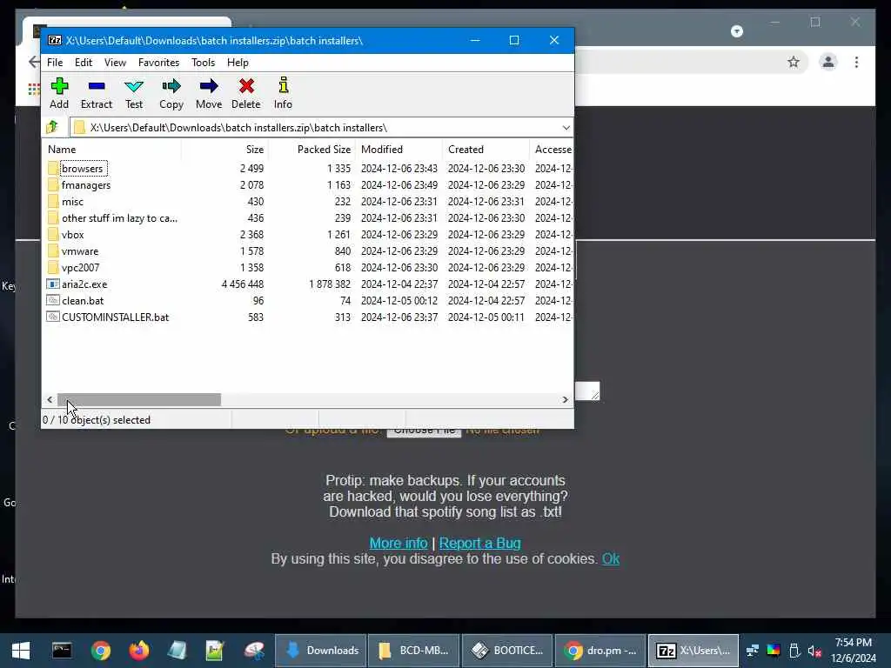
Task: Open the Help menu
Action: (238, 63)
